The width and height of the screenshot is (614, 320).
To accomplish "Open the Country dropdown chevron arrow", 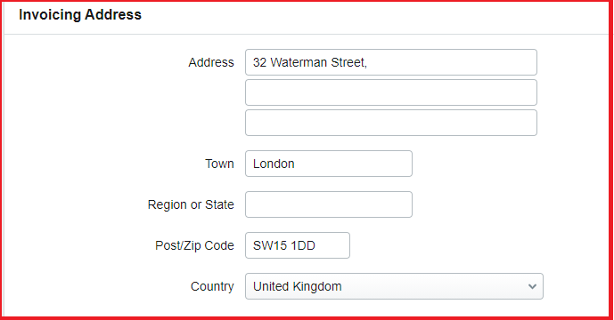I will point(532,286).
